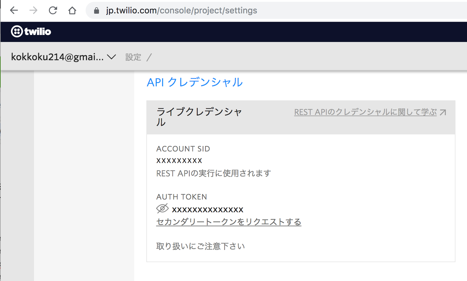This screenshot has height=281, width=467.
Task: Click the ACCOUNT SID label
Action: pyautogui.click(x=183, y=149)
